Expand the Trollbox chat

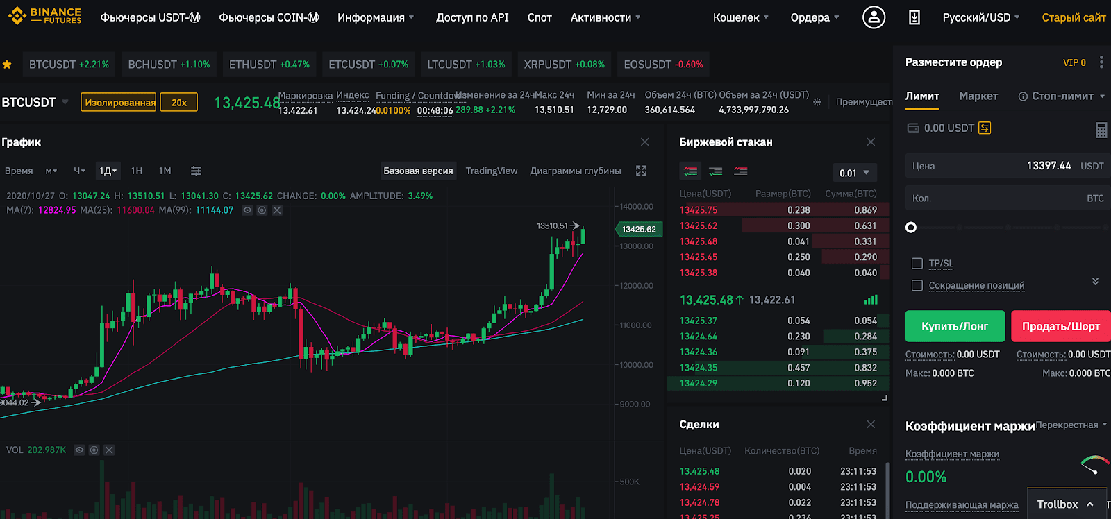click(x=1065, y=504)
